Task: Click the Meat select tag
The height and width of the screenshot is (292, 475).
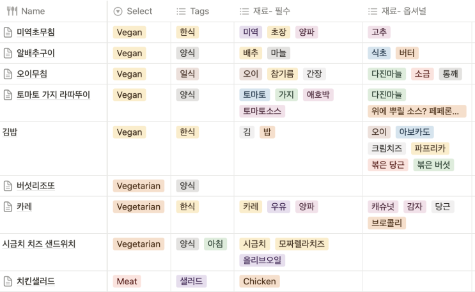Action: (127, 281)
